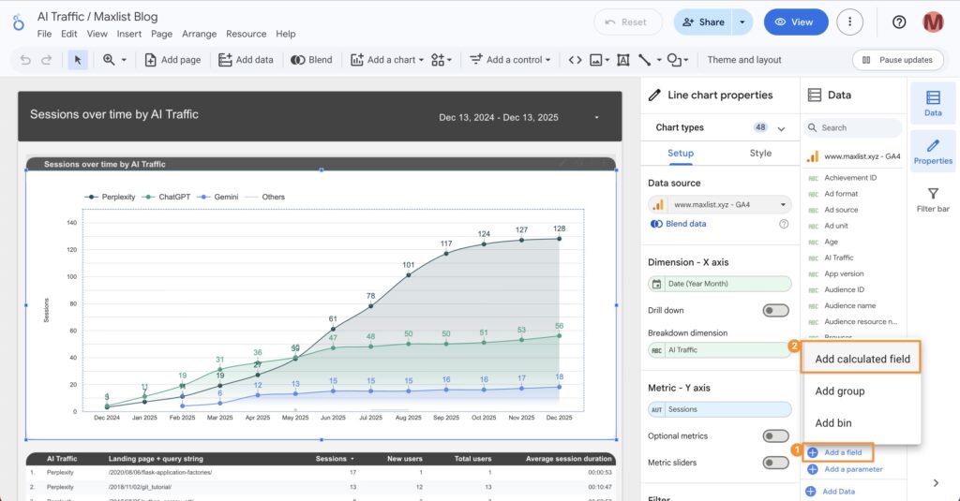
Task: Toggle the Drill down switch
Action: pyautogui.click(x=775, y=310)
